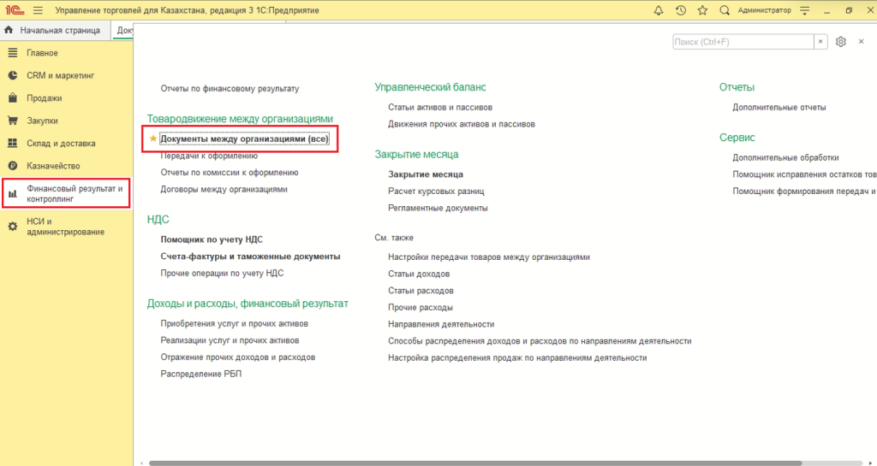
Task: Open Прочие операции по учету НДС
Action: [222, 273]
